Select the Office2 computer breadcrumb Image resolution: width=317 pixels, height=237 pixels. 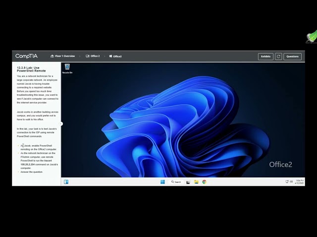[115, 56]
